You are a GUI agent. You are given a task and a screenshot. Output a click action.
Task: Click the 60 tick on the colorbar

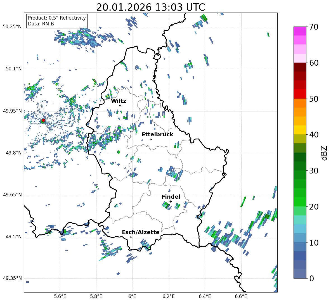[x=313, y=63]
